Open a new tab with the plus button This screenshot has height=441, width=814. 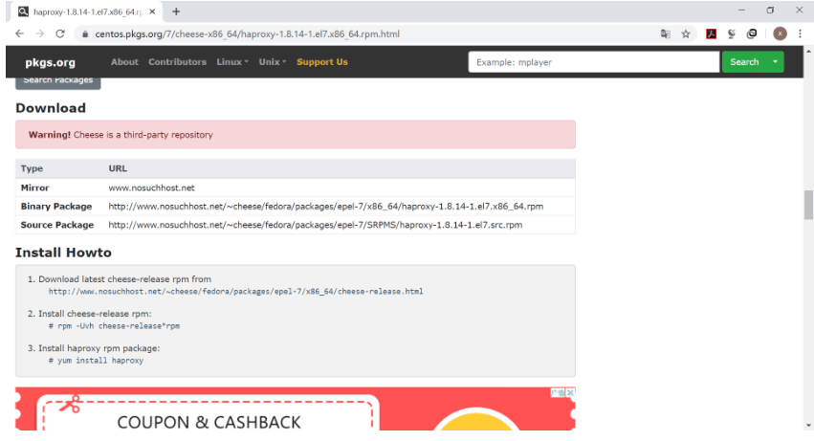click(176, 11)
